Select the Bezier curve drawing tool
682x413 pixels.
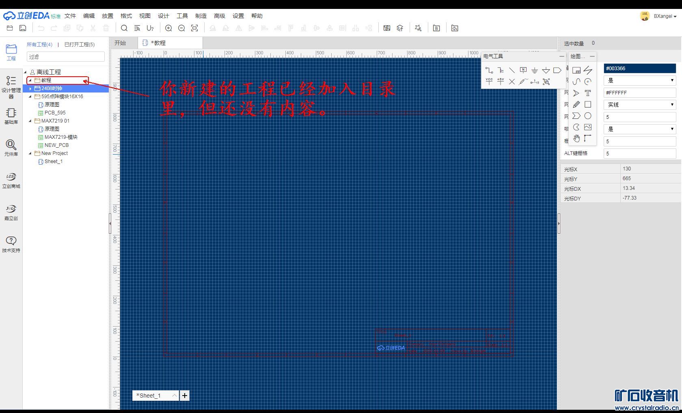coord(576,82)
